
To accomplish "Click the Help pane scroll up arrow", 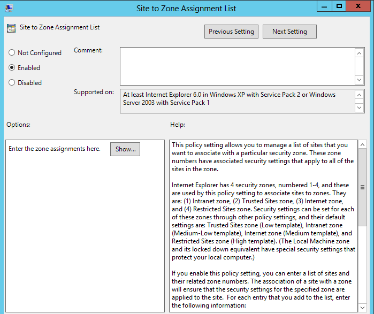I will click(x=362, y=145).
